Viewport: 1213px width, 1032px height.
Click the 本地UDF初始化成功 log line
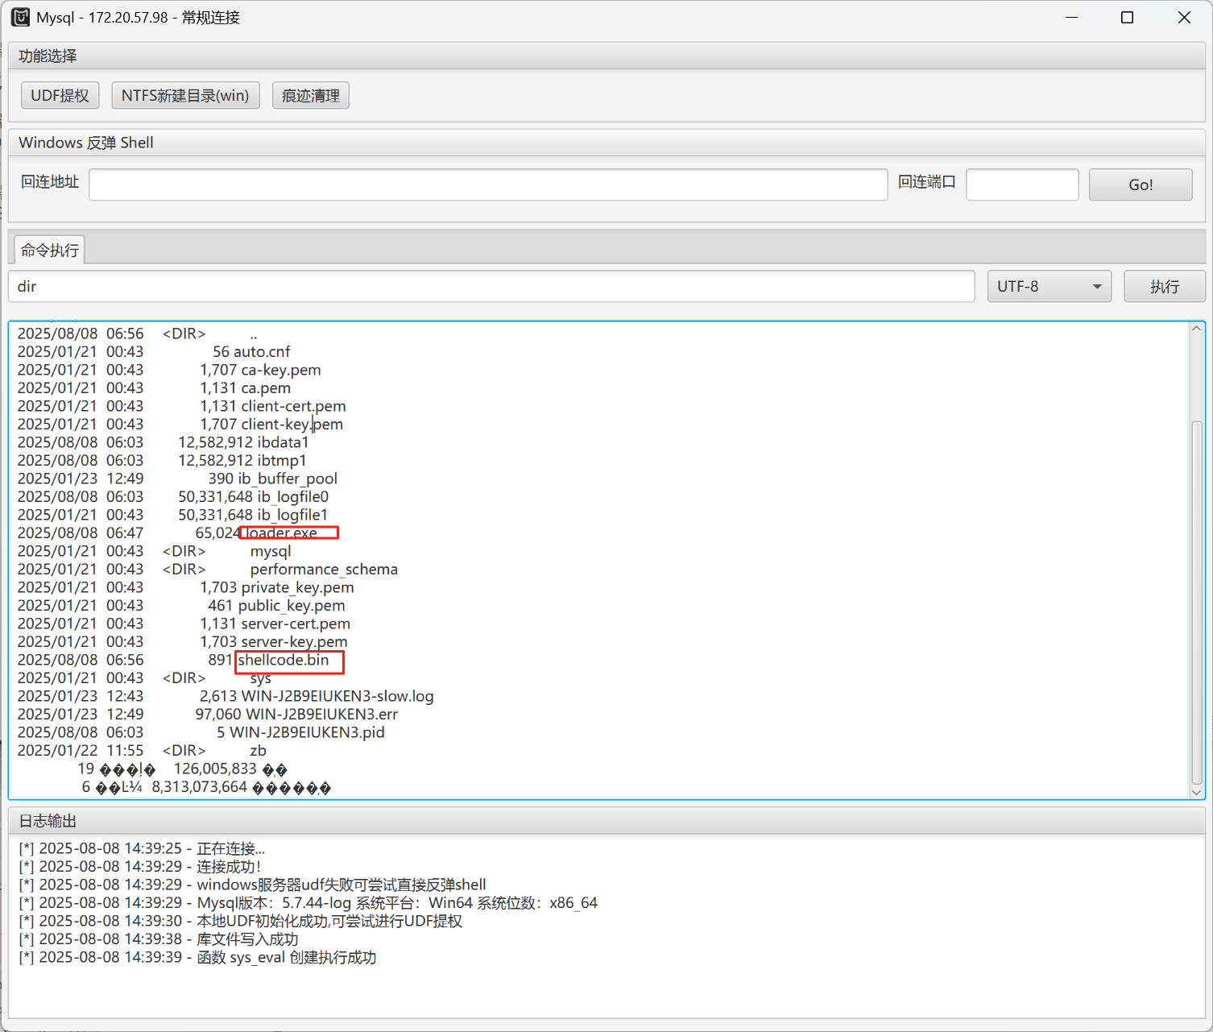(240, 921)
